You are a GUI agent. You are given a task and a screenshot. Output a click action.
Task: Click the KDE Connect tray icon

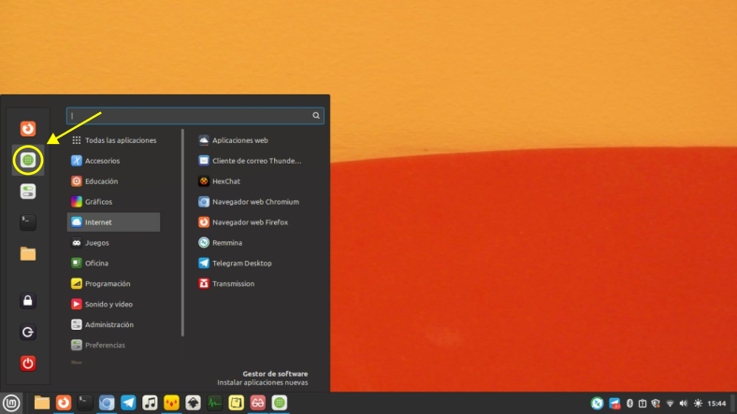click(597, 403)
